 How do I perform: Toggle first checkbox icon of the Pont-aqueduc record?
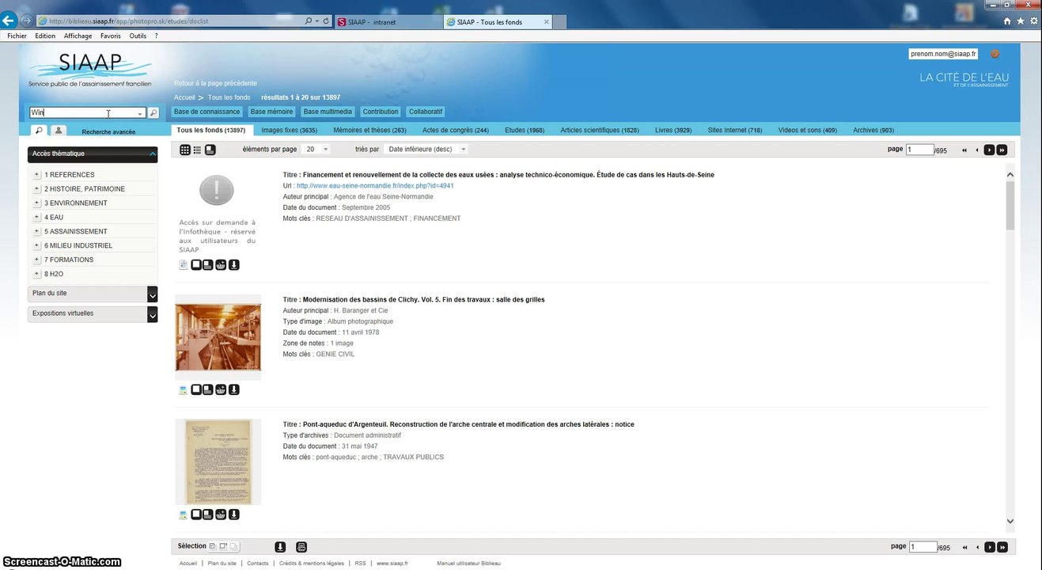196,515
